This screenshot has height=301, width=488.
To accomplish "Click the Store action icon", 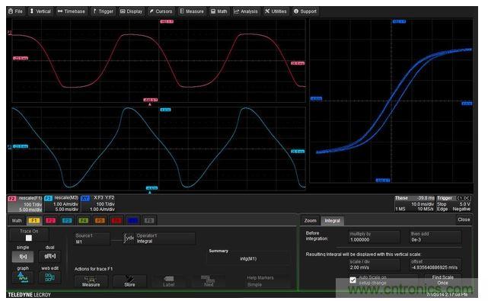I will [129, 281].
